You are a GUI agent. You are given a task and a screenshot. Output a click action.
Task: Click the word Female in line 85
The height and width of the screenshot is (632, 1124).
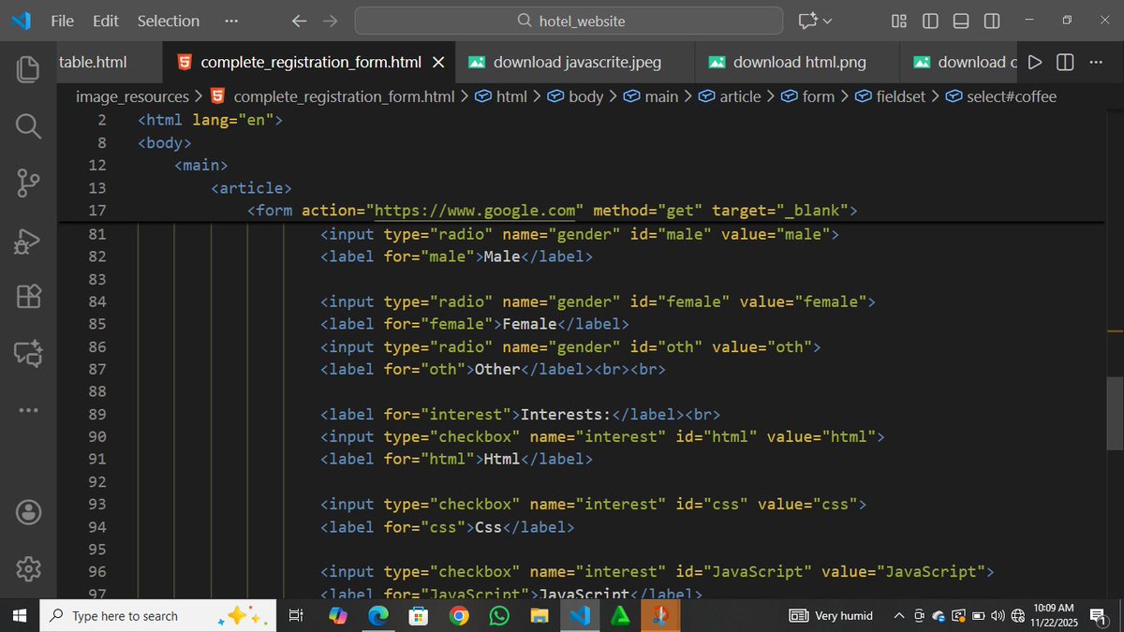click(530, 324)
